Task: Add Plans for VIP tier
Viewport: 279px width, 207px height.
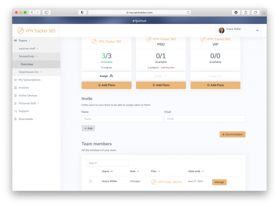Action: (215, 85)
